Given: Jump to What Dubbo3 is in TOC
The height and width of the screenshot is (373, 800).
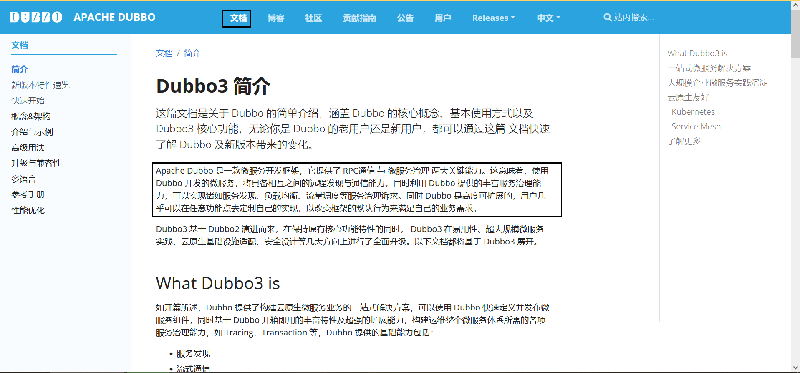Looking at the screenshot, I should click(697, 53).
